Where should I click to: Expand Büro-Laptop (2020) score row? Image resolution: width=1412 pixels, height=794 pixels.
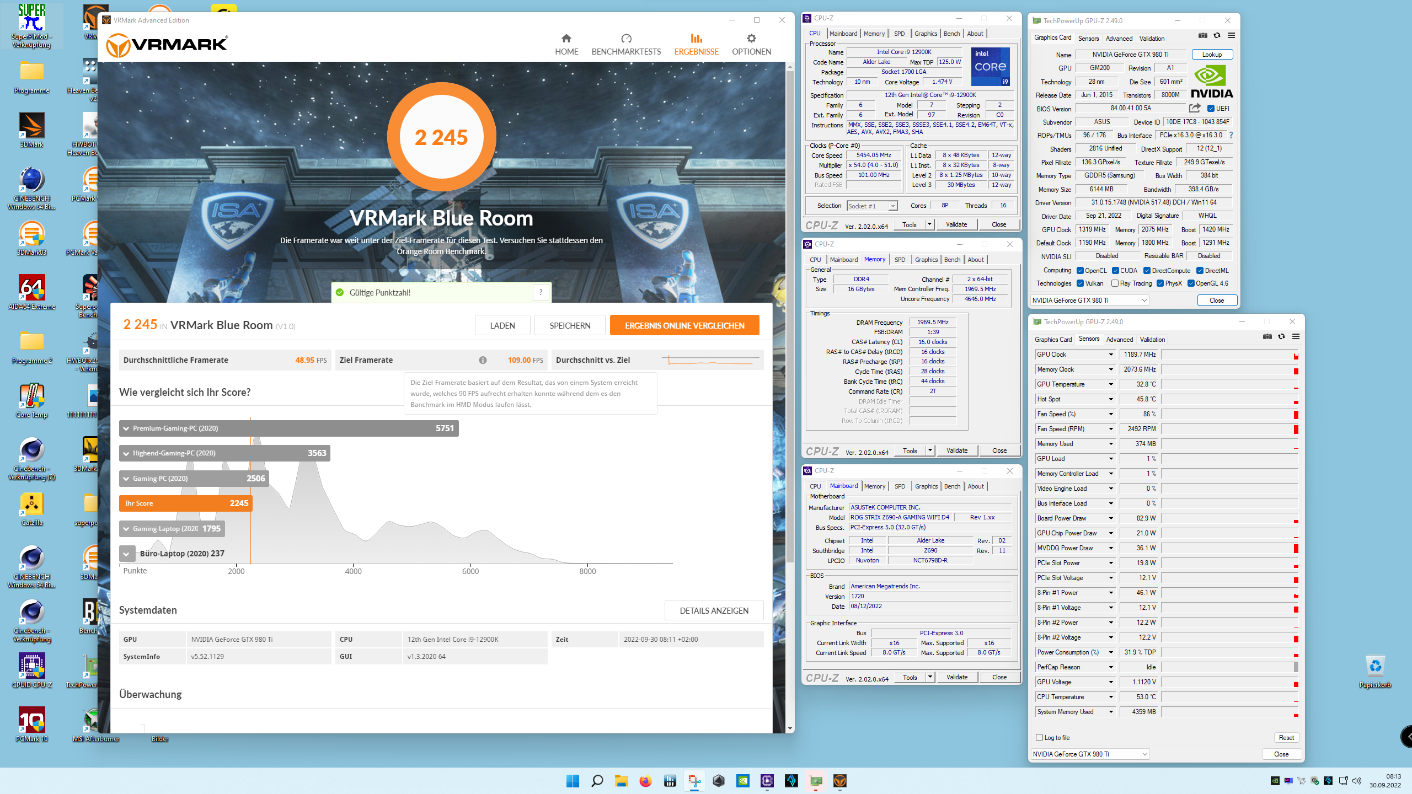[x=126, y=554]
